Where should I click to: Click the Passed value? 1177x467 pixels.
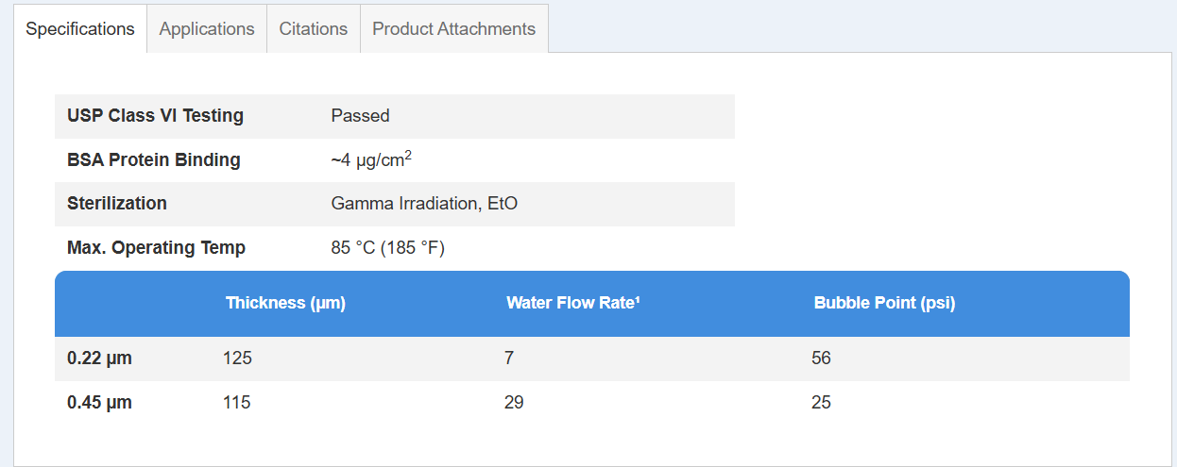point(360,116)
